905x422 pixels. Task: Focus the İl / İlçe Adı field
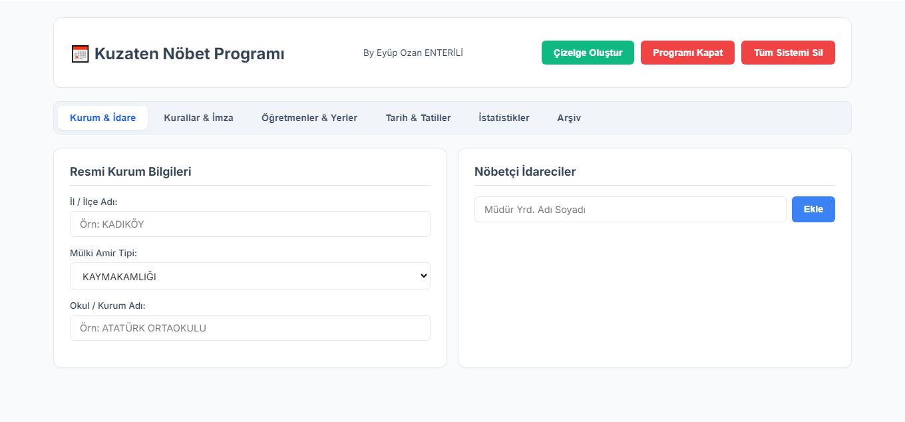250,224
